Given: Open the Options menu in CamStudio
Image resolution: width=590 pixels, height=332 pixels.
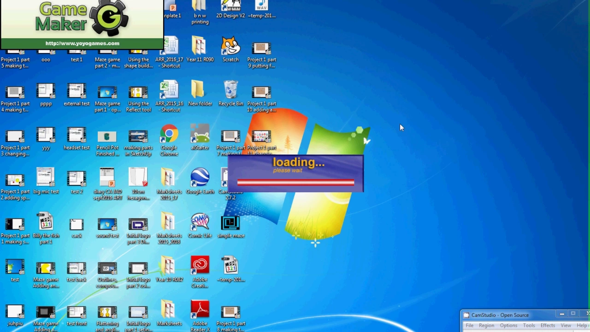Looking at the screenshot, I should [x=508, y=326].
